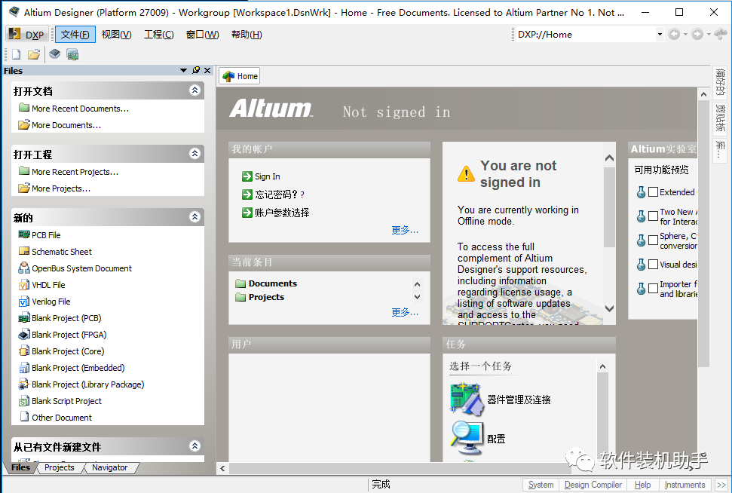
Task: Open the DXP system menu
Action: pyautogui.click(x=26, y=35)
